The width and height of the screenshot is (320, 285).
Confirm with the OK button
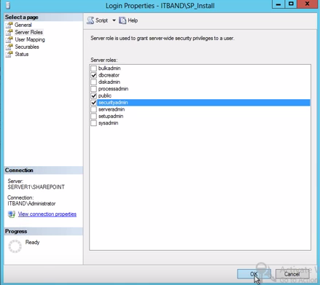254,274
